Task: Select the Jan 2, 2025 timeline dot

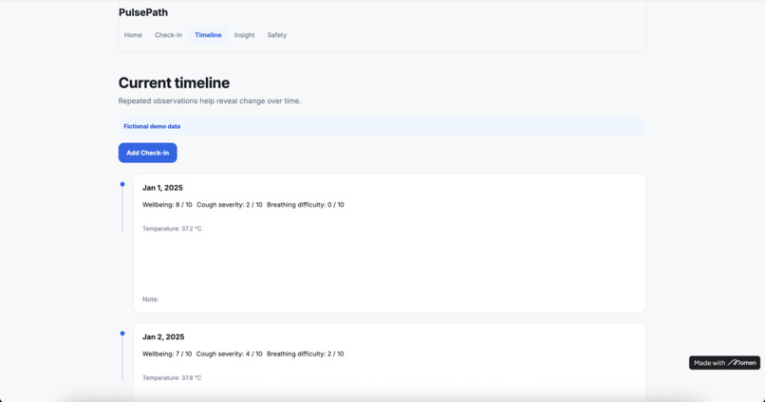Action: coord(122,334)
